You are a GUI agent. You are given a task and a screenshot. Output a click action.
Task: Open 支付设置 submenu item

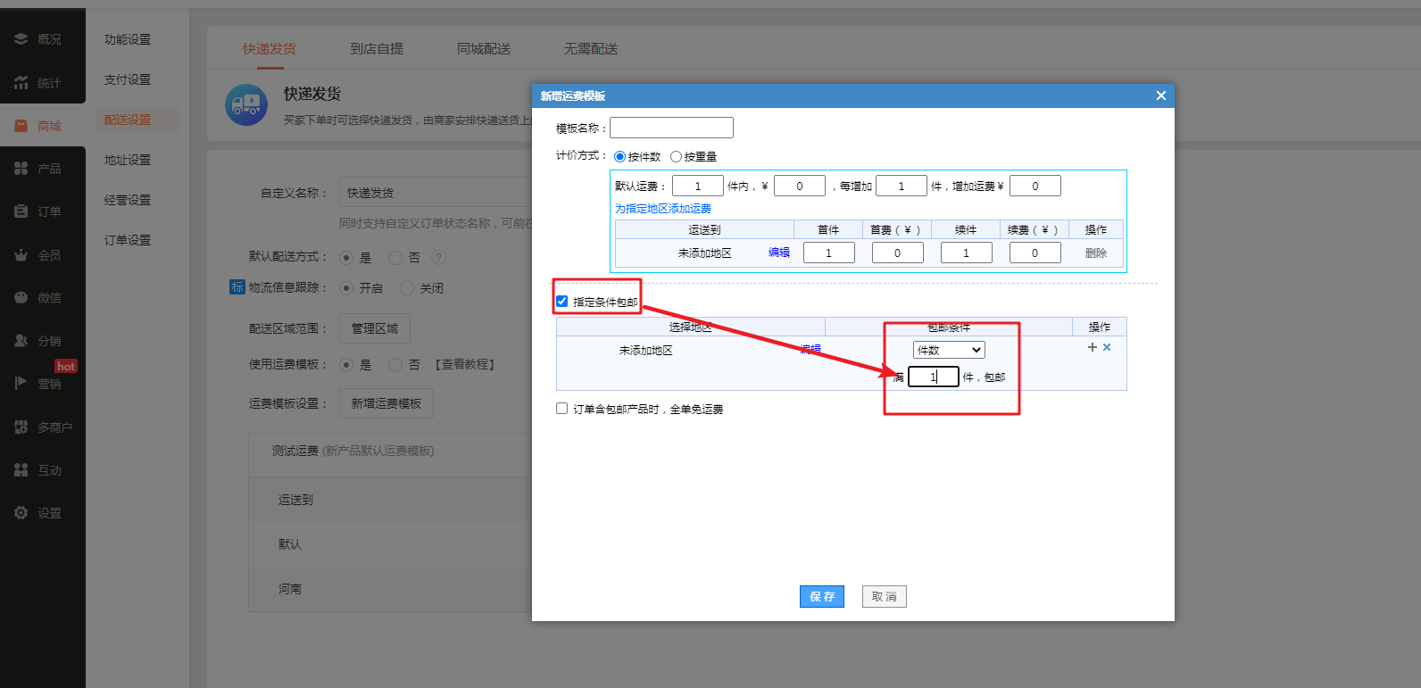(x=128, y=79)
